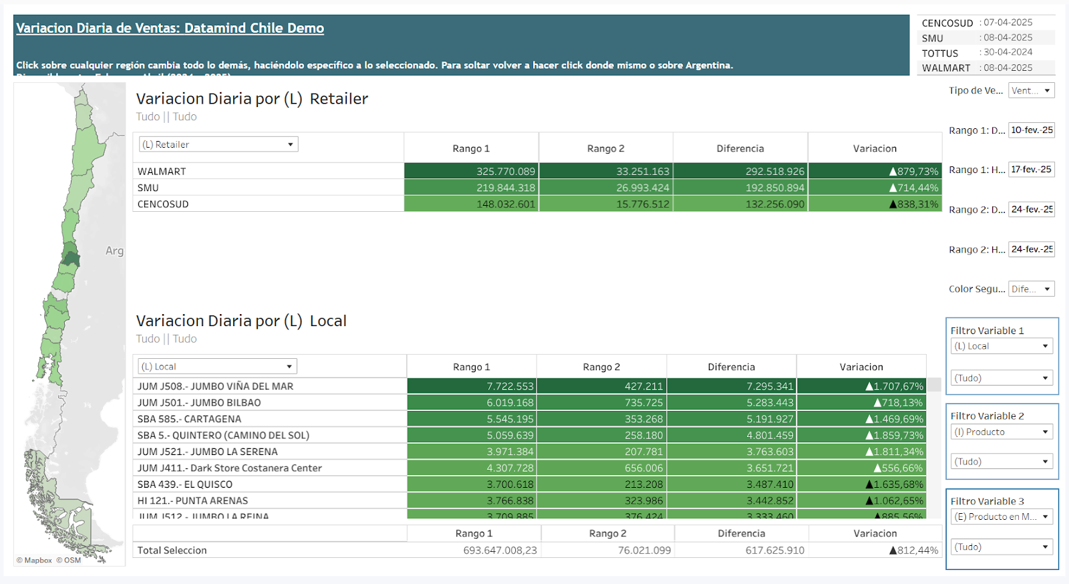Click the Rango 1 column header in Retailer table
This screenshot has width=1069, height=584.
(471, 148)
